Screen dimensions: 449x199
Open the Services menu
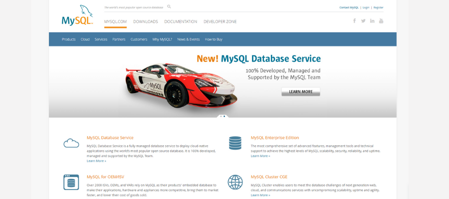pyautogui.click(x=101, y=39)
